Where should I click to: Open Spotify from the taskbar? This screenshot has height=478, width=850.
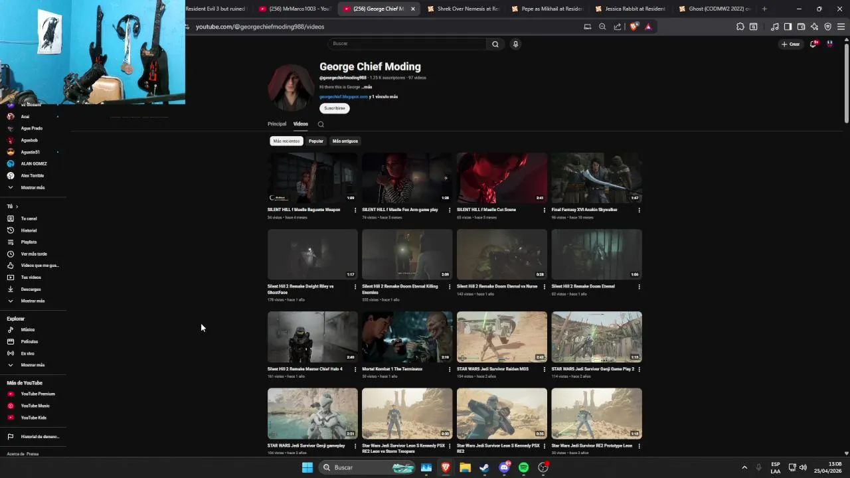point(523,467)
